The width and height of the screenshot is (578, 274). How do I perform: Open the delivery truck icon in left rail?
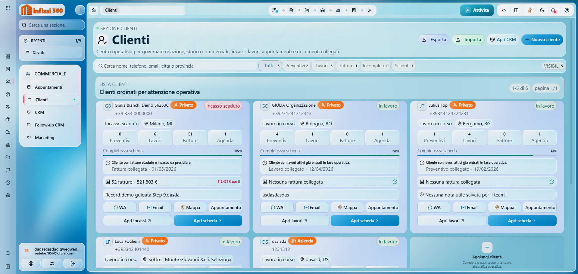8,132
